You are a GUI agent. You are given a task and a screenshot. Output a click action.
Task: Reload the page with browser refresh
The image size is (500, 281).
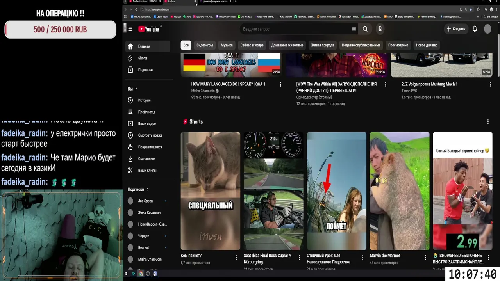[x=136, y=9]
